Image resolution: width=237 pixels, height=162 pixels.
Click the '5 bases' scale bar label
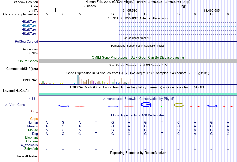coord(90,6)
